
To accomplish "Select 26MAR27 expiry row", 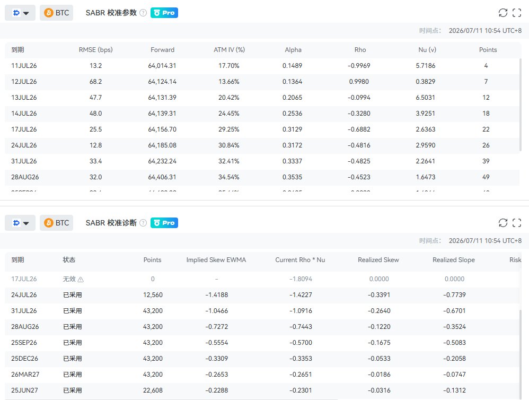I will (x=262, y=375).
